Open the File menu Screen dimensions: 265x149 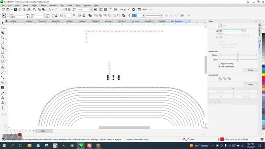click(3, 5)
